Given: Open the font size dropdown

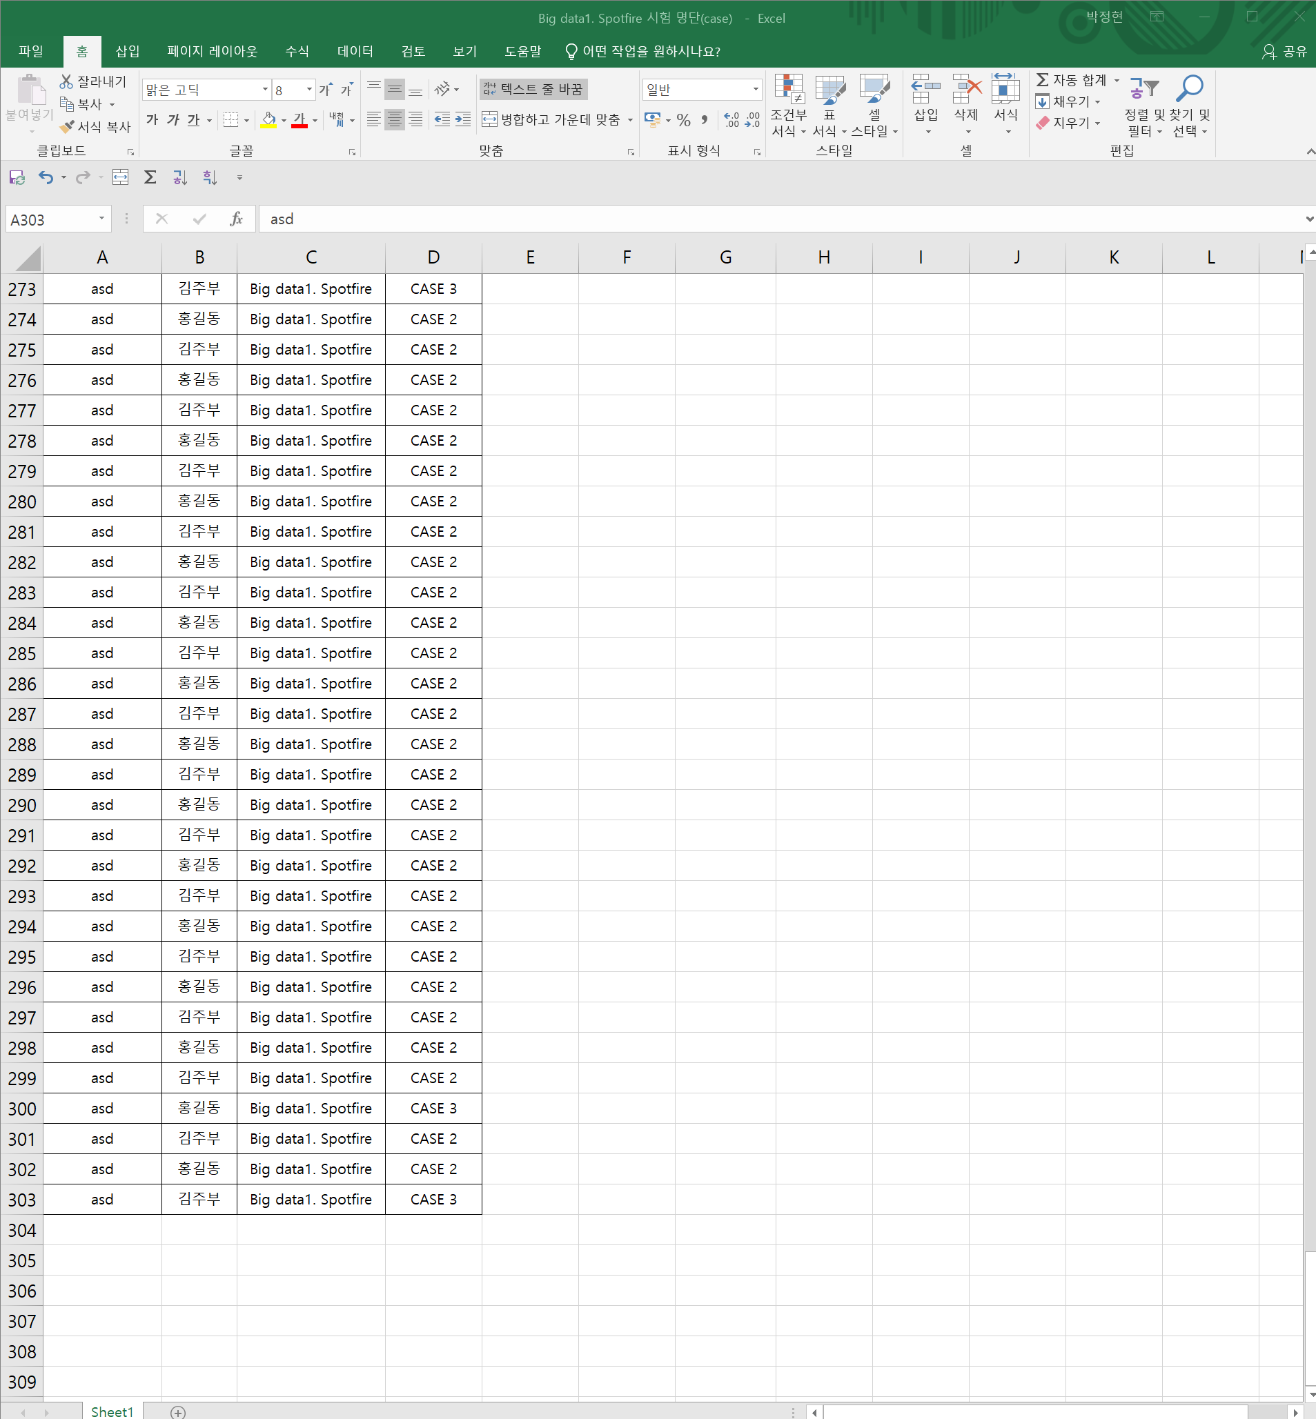Looking at the screenshot, I should (x=310, y=90).
